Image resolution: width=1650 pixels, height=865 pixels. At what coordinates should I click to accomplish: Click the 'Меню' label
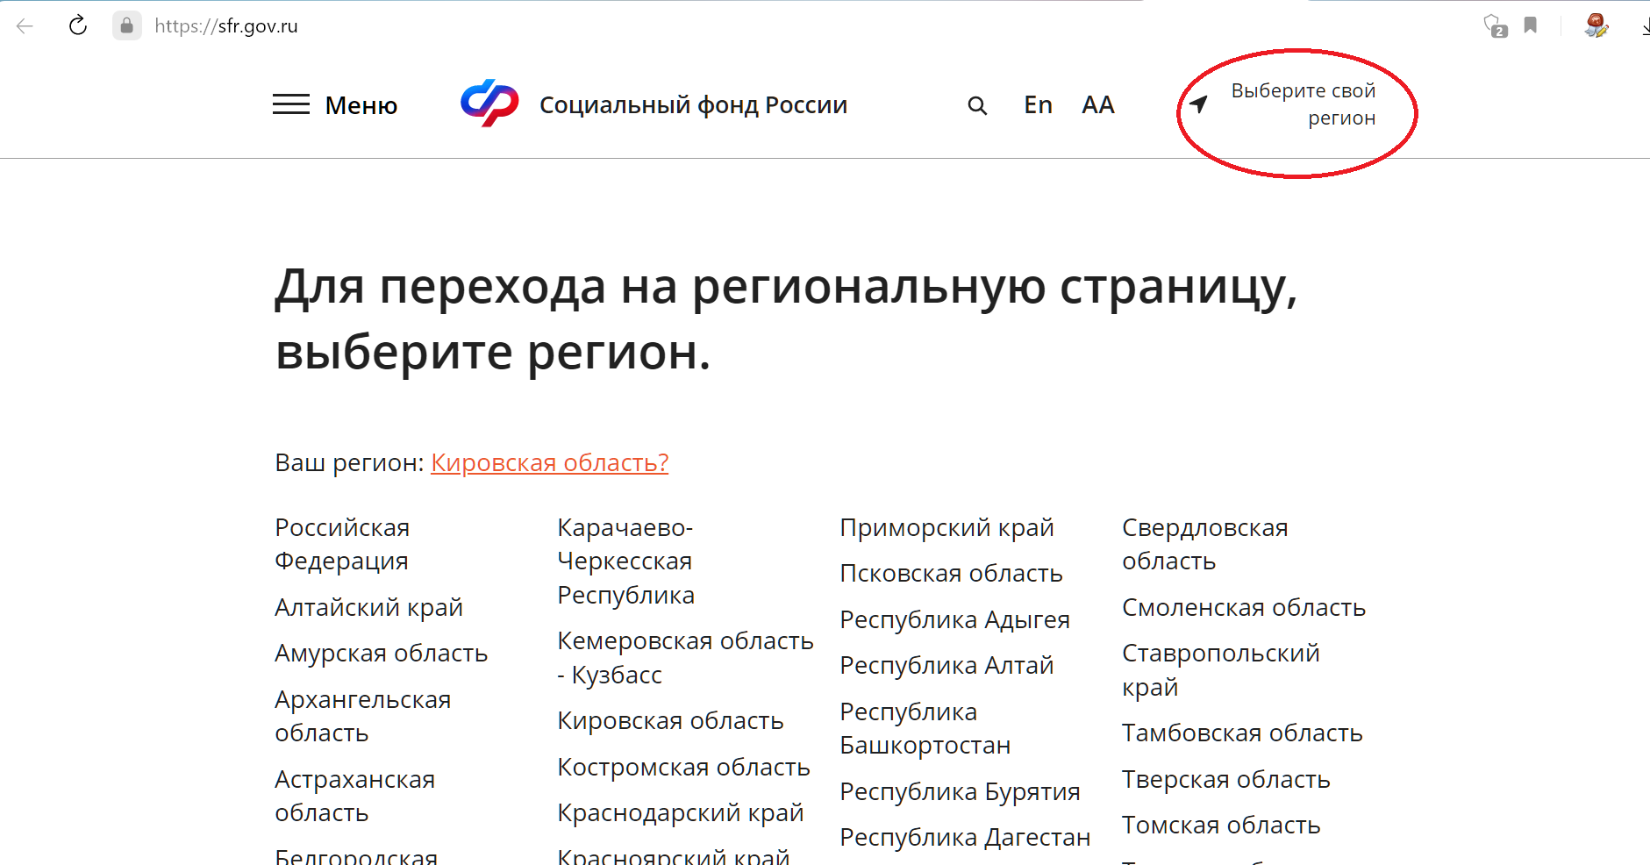pos(361,106)
